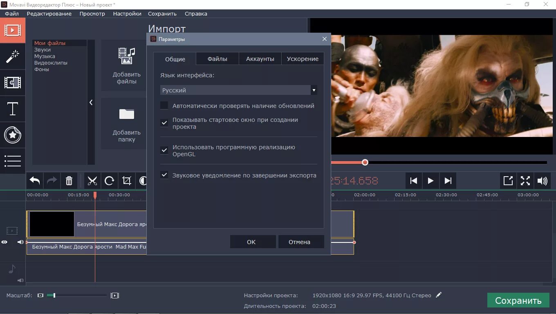Click the Отмена button
The width and height of the screenshot is (556, 314).
pyautogui.click(x=301, y=242)
